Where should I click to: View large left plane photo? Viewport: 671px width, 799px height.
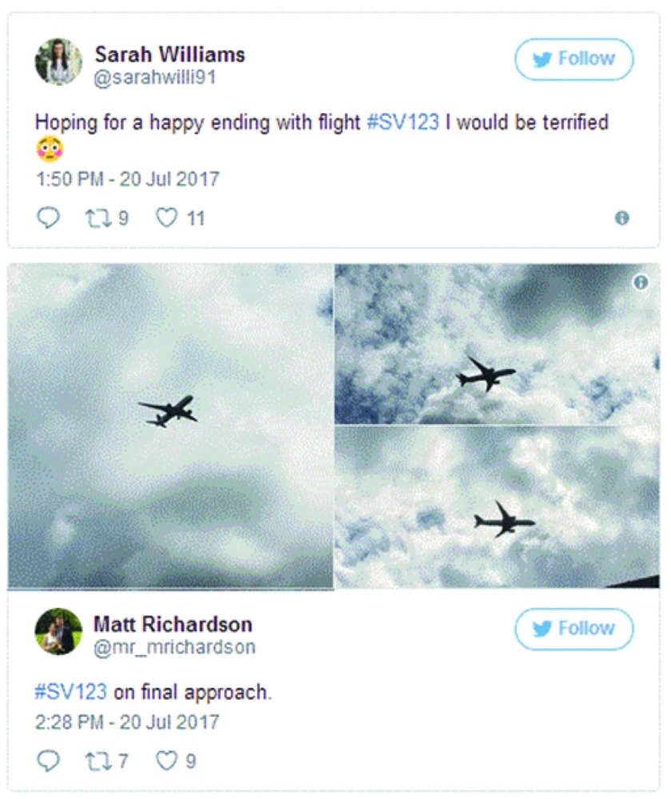click(171, 427)
